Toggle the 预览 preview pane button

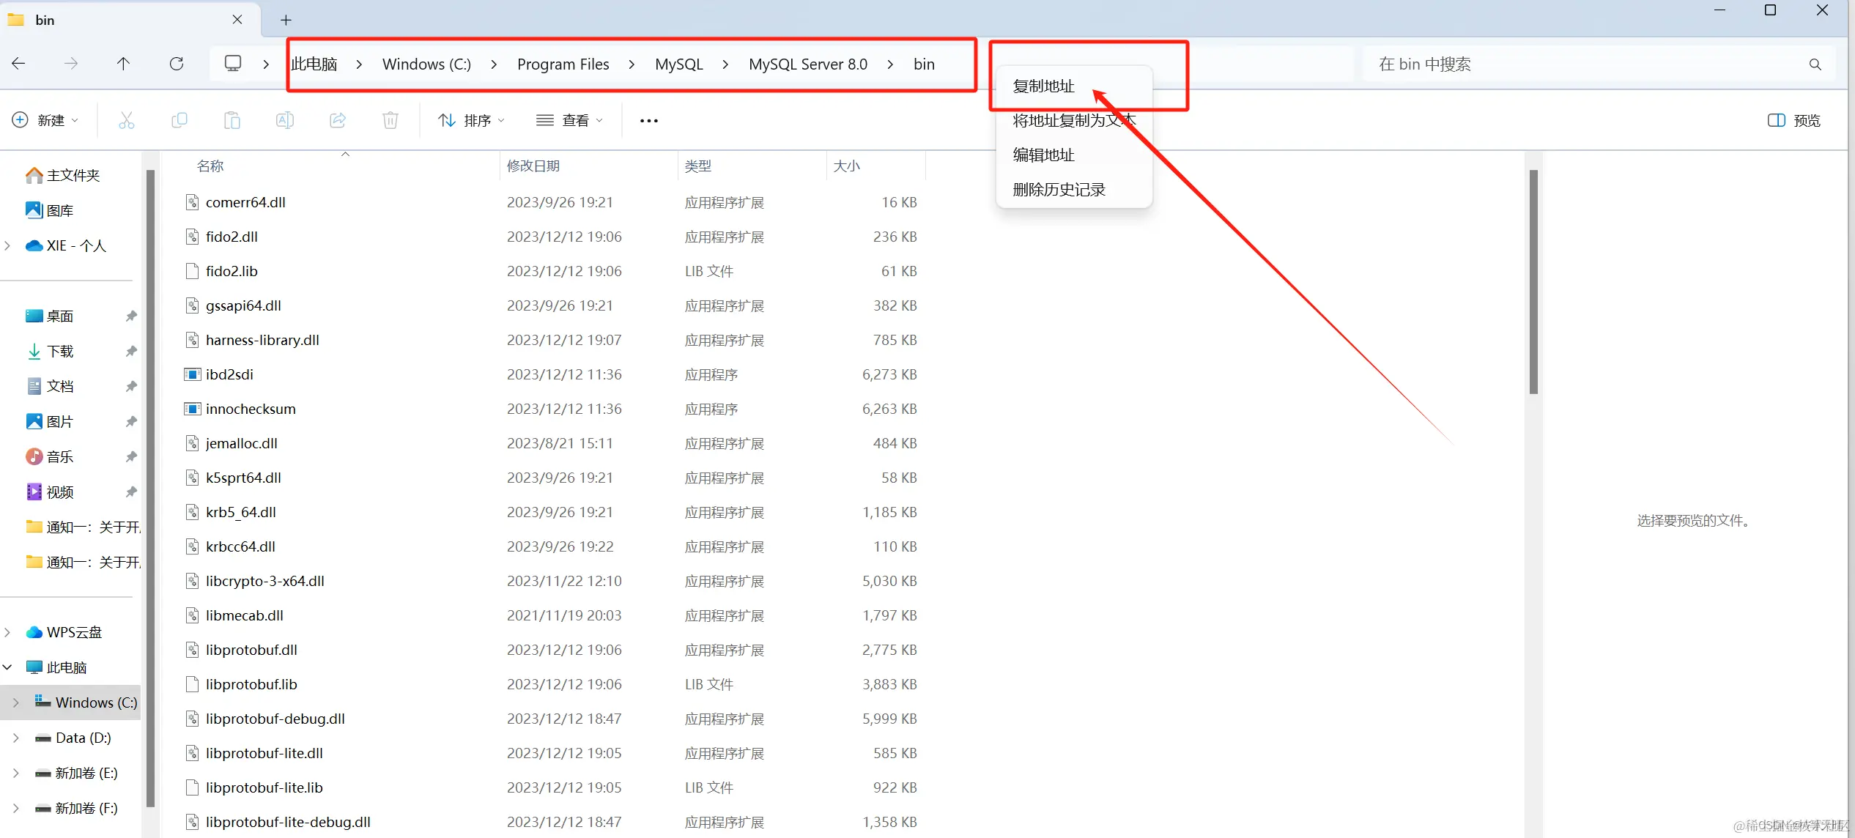pos(1793,120)
